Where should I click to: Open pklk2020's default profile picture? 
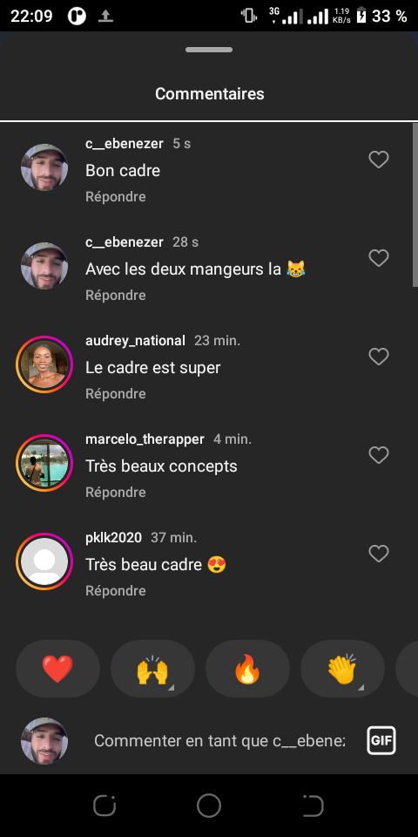44,561
